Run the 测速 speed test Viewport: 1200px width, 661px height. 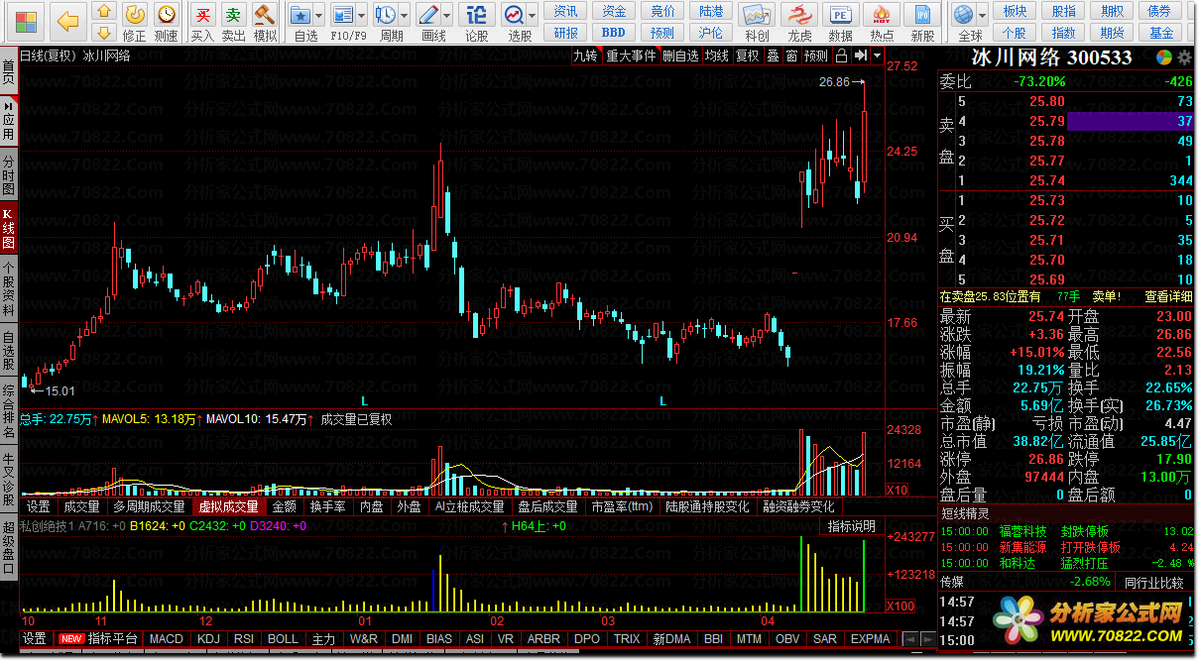(x=167, y=22)
